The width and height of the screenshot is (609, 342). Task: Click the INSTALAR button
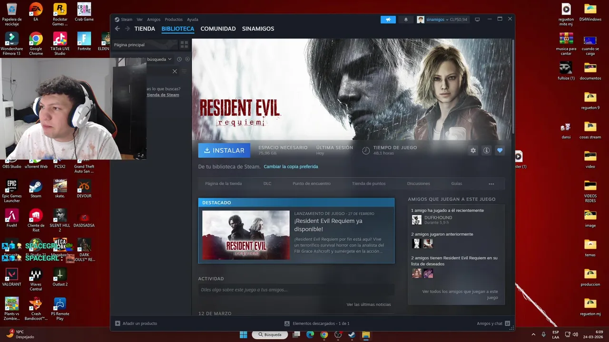tap(224, 151)
